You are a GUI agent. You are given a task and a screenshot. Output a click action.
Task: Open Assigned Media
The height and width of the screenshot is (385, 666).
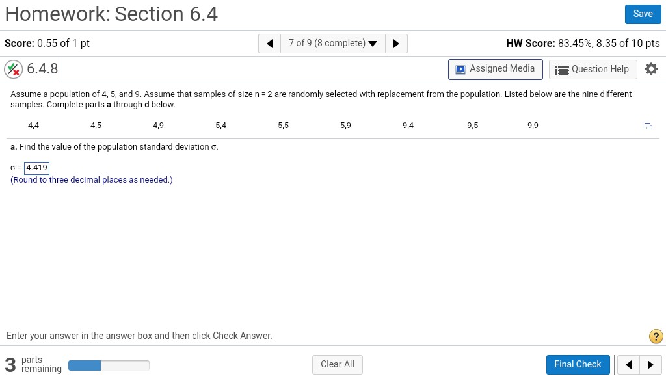[495, 69]
